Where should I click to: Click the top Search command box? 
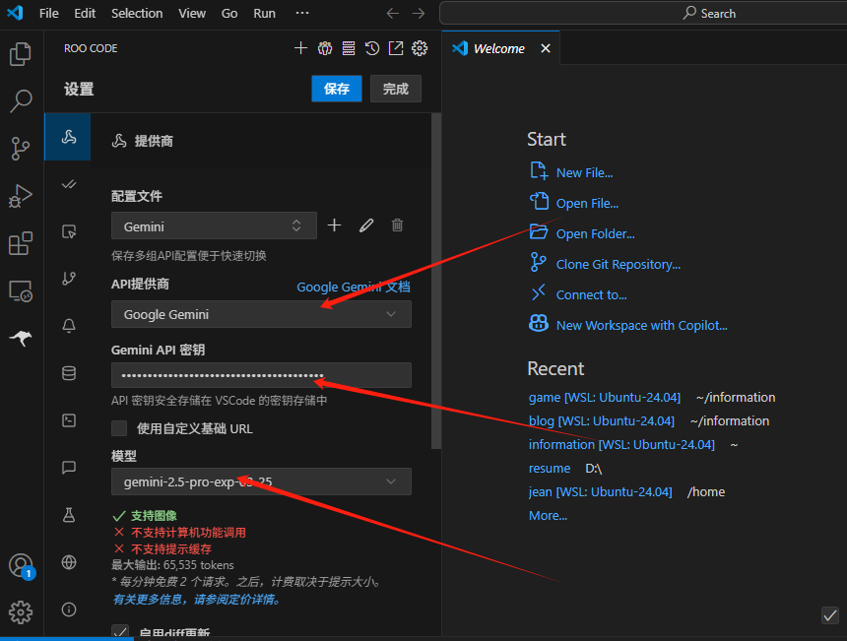[x=643, y=13]
